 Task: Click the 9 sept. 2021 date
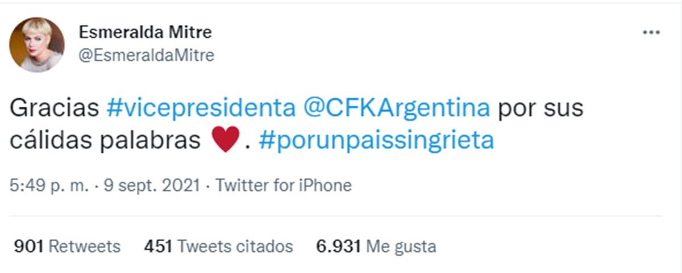(151, 186)
